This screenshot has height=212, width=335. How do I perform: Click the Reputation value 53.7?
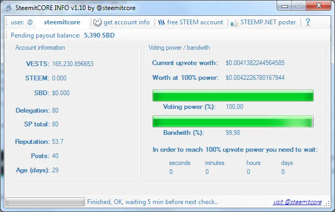tap(58, 142)
